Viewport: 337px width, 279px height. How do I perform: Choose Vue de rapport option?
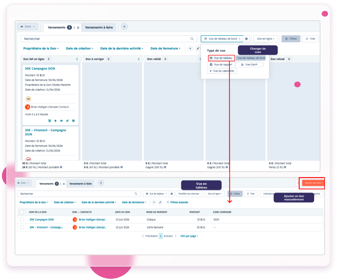point(221,65)
